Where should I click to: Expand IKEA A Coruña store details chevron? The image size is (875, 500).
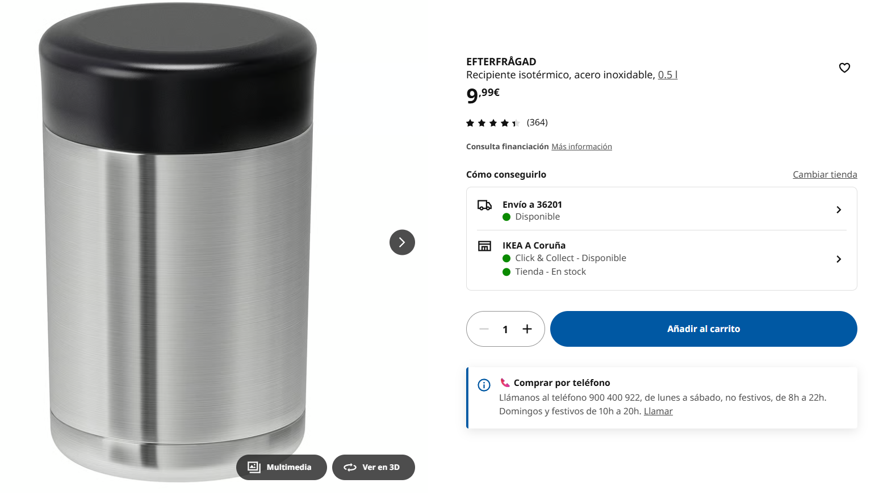(839, 259)
